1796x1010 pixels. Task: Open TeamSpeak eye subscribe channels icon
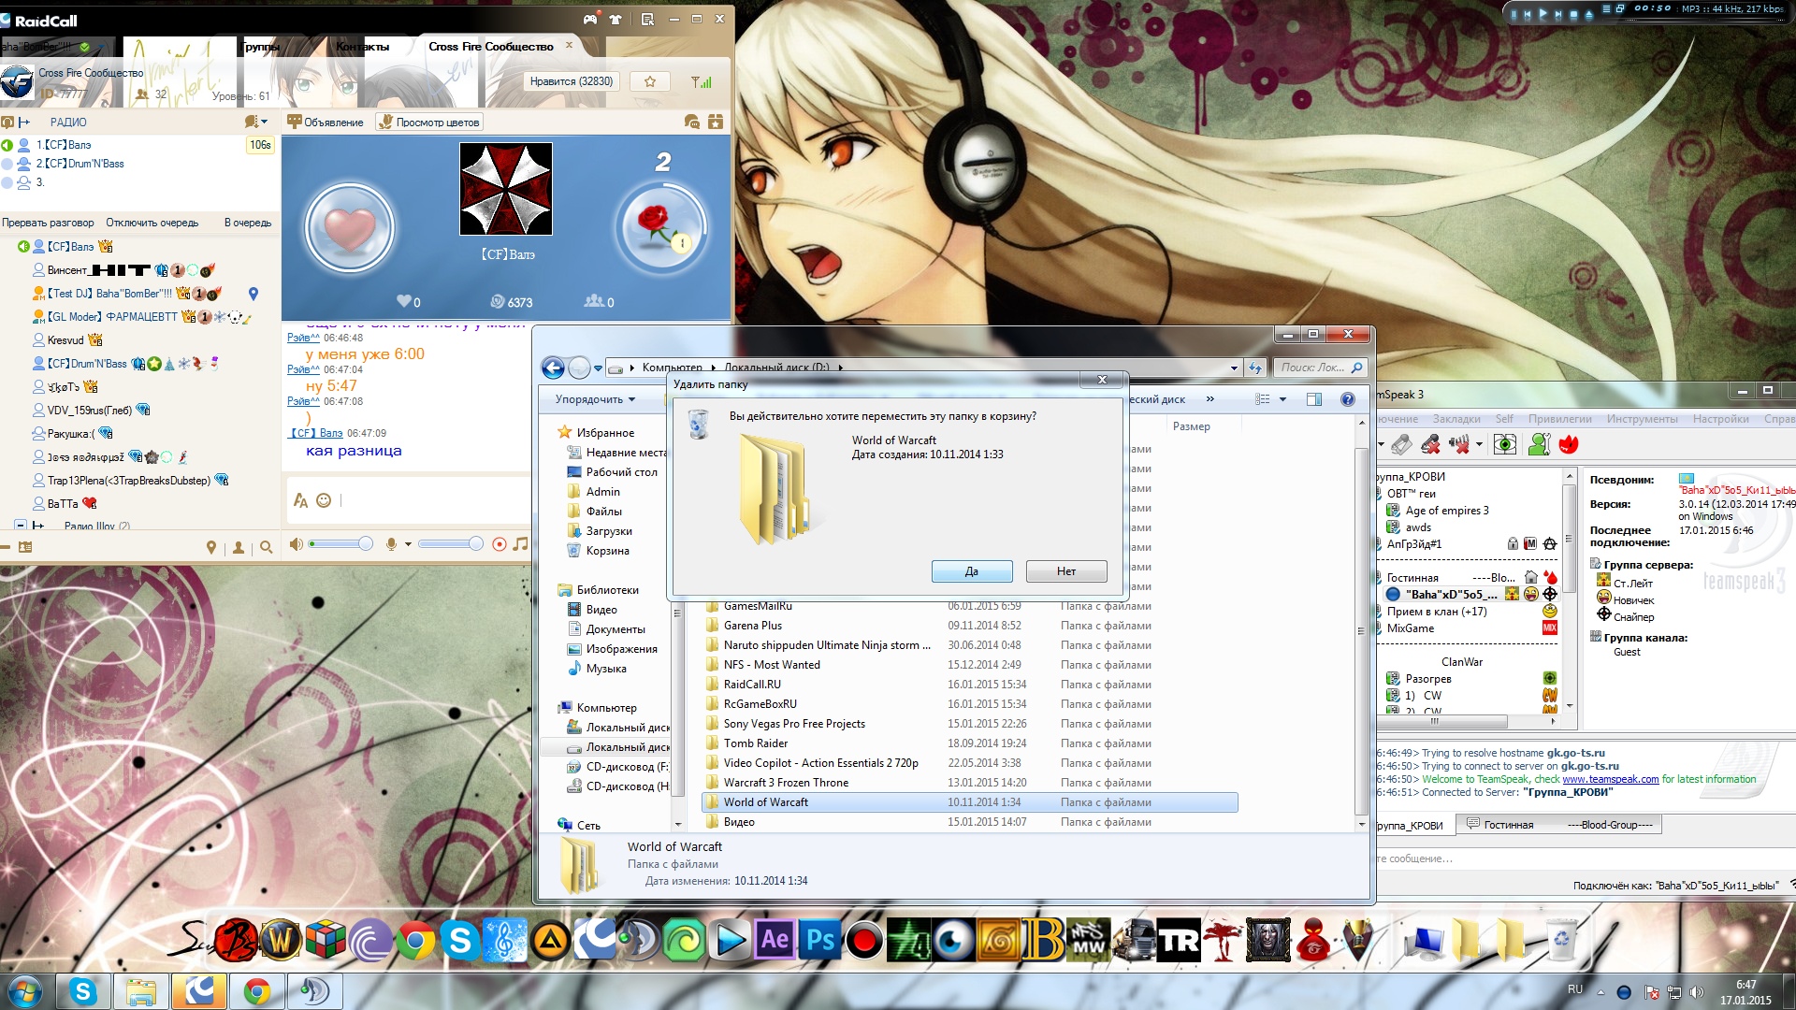coord(1505,445)
